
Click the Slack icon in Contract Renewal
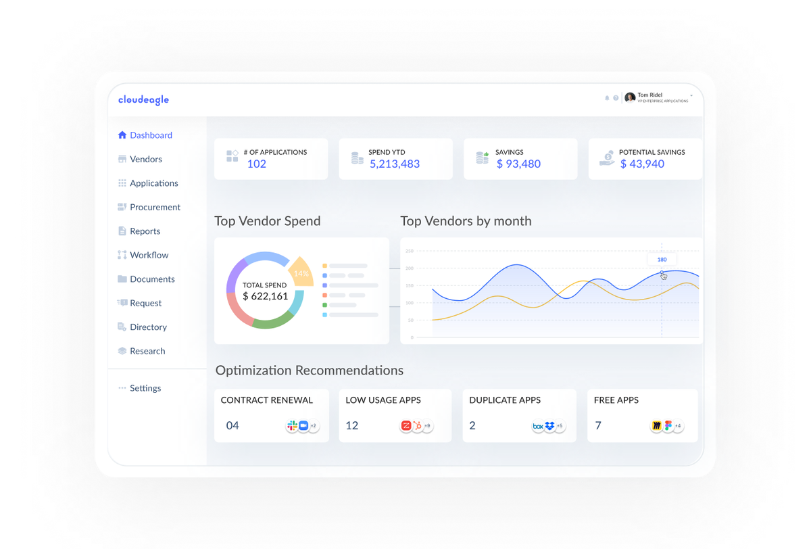pos(292,425)
